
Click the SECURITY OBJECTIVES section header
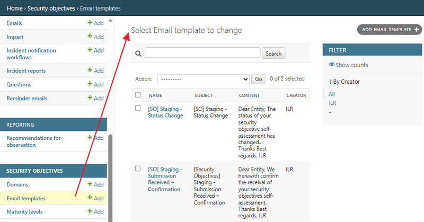coord(54,171)
